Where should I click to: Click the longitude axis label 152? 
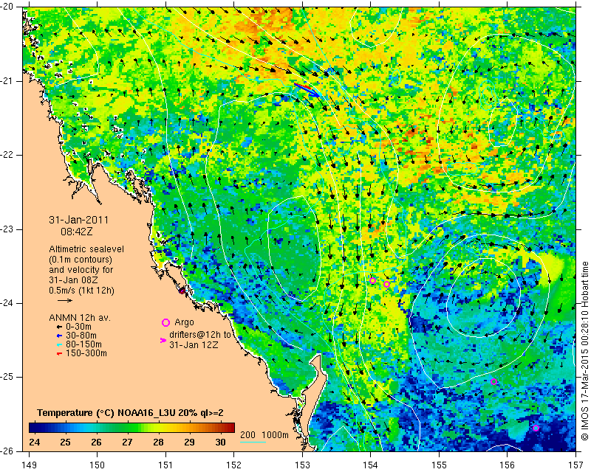(234, 465)
